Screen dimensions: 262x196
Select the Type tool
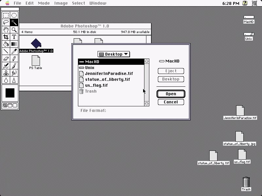coord(14,37)
